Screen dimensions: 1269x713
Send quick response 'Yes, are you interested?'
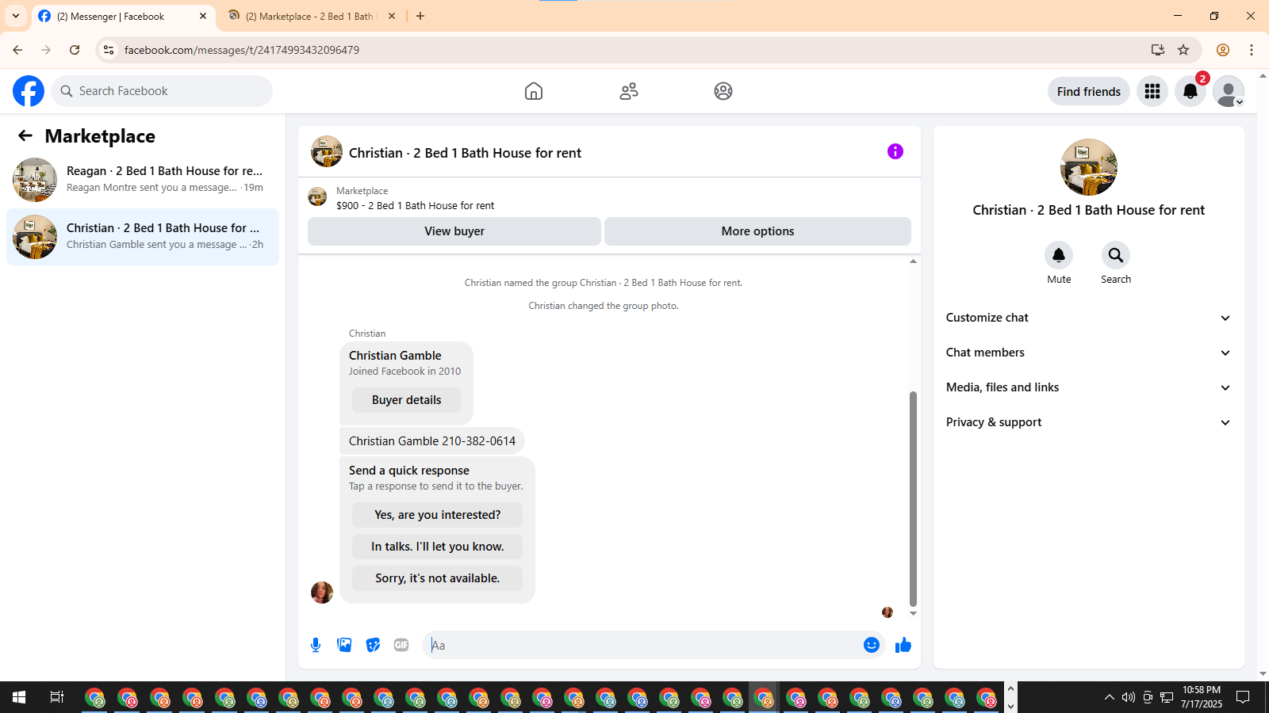(438, 515)
